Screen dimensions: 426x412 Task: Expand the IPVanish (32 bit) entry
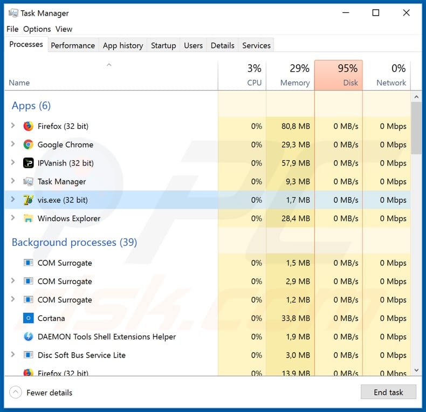coord(12,162)
